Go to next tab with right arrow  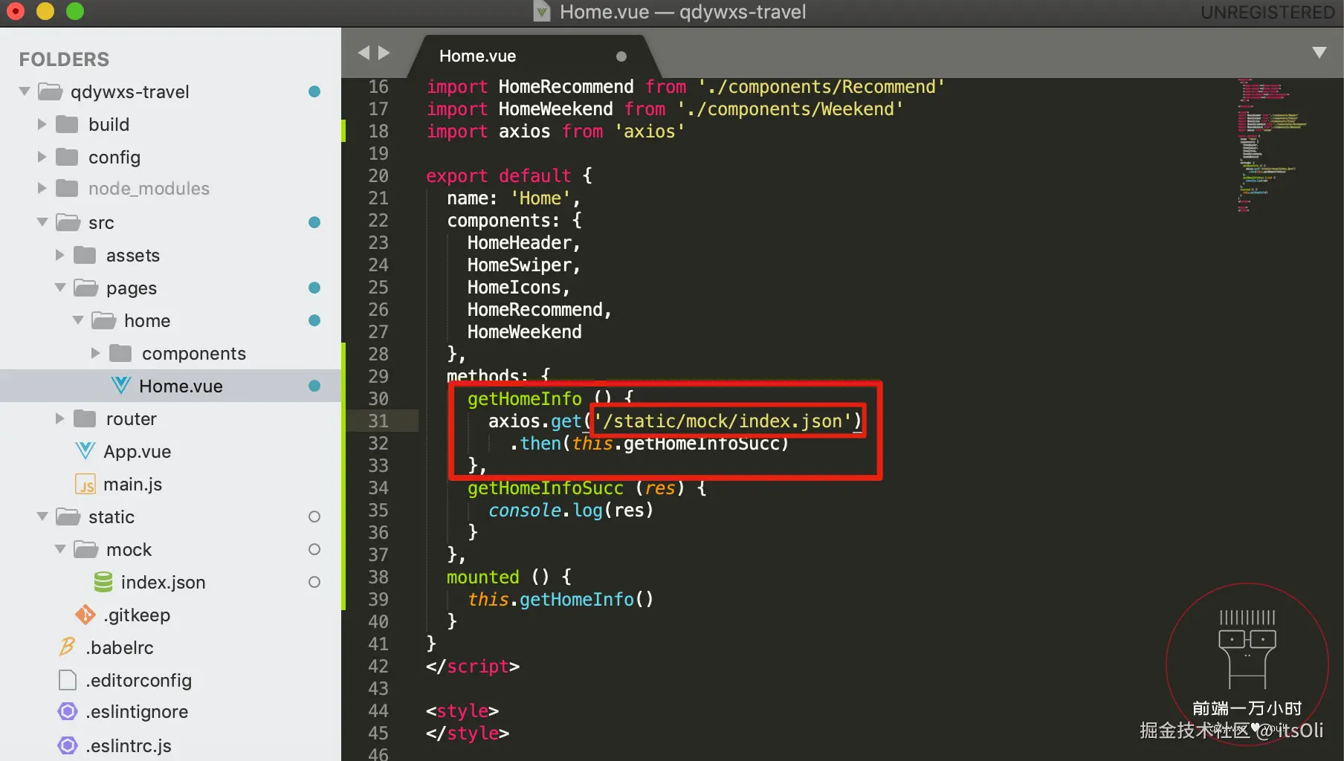pyautogui.click(x=384, y=53)
